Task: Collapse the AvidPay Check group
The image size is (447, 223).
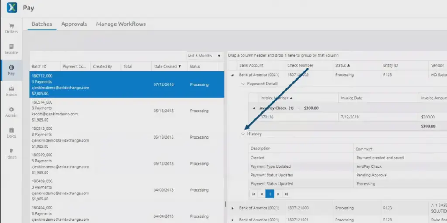Action: tap(254, 108)
